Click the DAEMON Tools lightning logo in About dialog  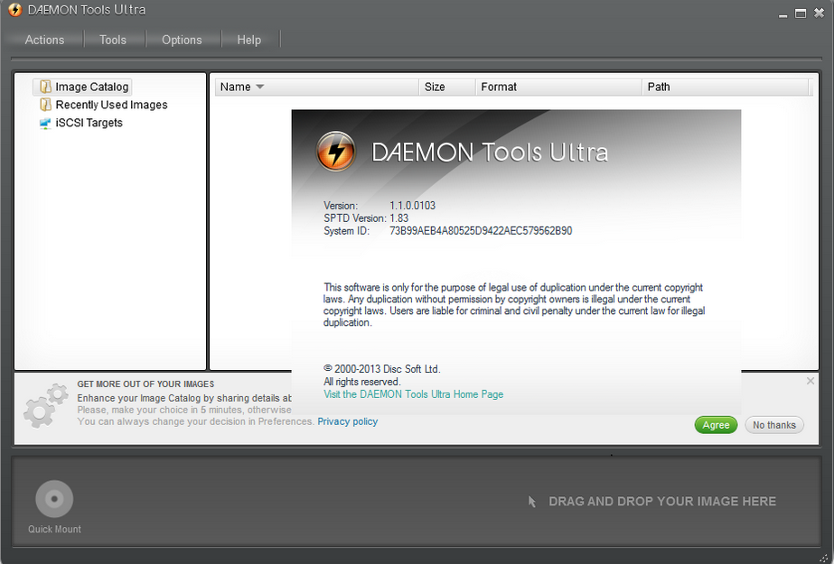[x=335, y=152]
